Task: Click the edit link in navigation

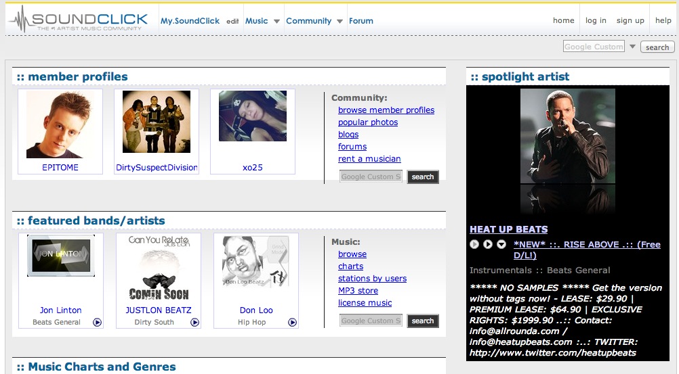Action: click(x=232, y=21)
